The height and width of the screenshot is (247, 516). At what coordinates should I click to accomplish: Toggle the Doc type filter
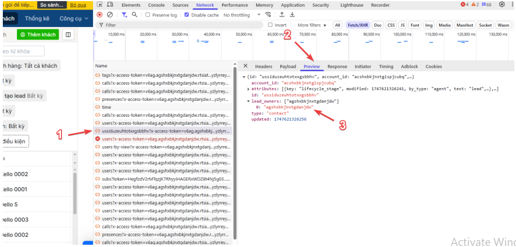378,25
